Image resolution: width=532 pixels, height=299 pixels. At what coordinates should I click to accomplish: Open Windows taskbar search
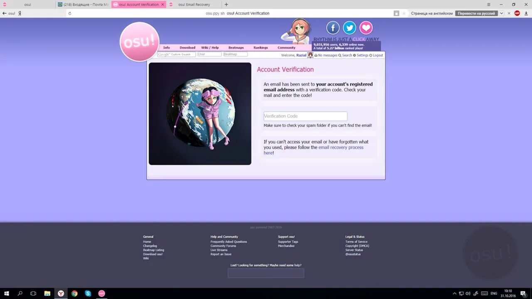(x=20, y=293)
